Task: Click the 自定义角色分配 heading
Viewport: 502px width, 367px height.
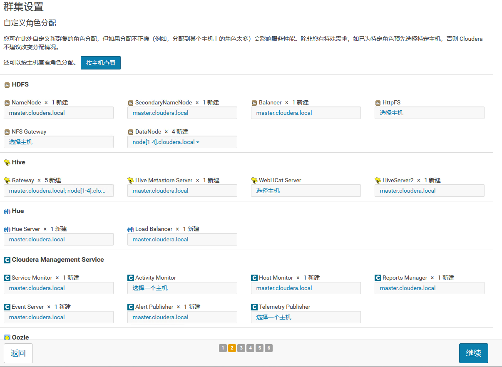Action: (x=30, y=23)
